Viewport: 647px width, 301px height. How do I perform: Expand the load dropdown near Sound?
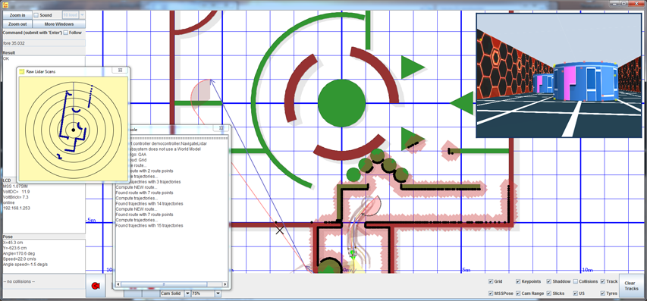pyautogui.click(x=82, y=15)
